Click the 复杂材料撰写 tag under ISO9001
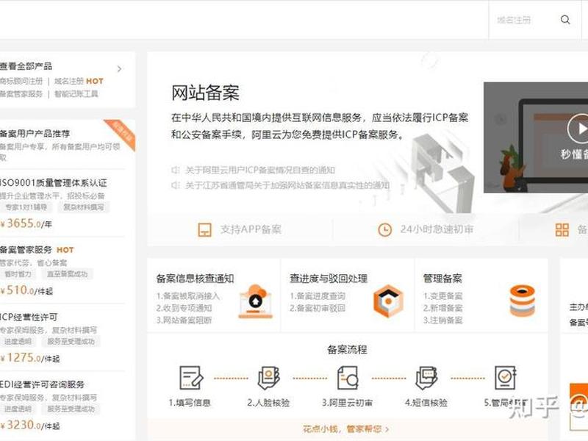The width and height of the screenshot is (588, 441). (x=83, y=207)
